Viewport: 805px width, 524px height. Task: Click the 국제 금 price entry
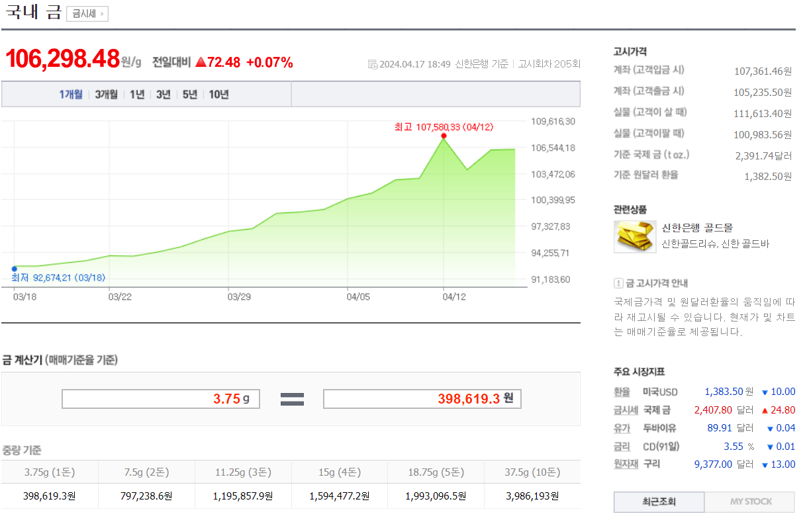[657, 410]
